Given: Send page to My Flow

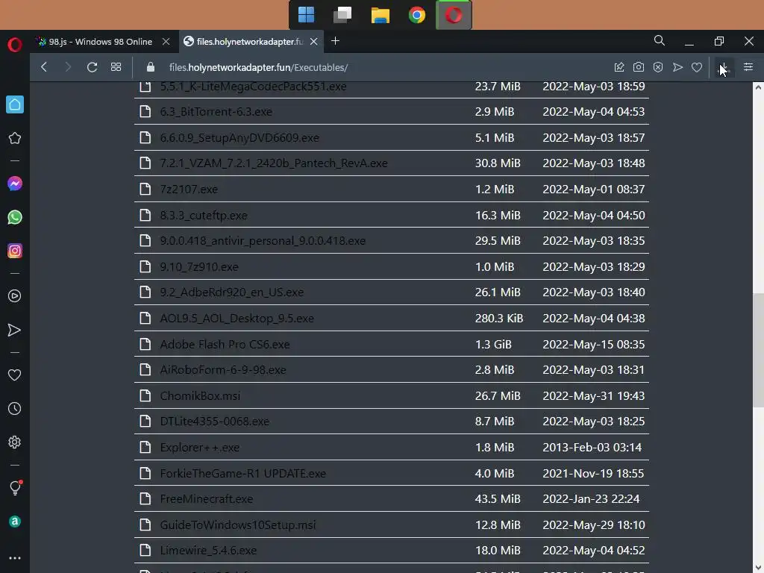Looking at the screenshot, I should pos(677,66).
